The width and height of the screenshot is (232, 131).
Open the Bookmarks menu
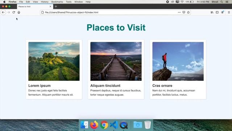(x=57, y=2)
